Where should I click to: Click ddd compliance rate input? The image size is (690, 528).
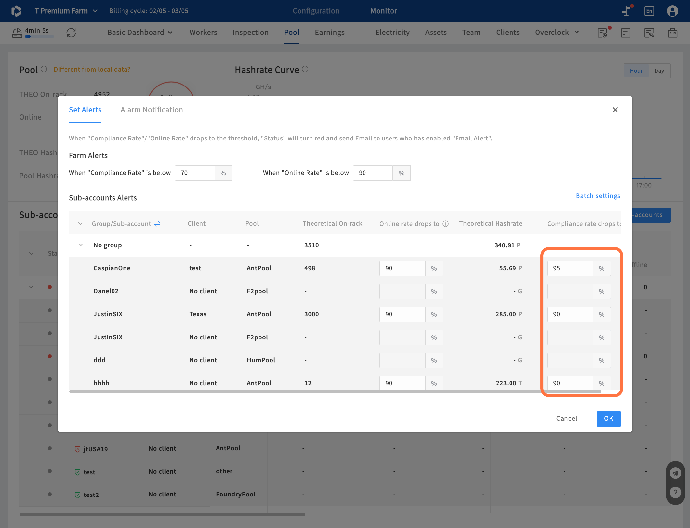tap(570, 360)
